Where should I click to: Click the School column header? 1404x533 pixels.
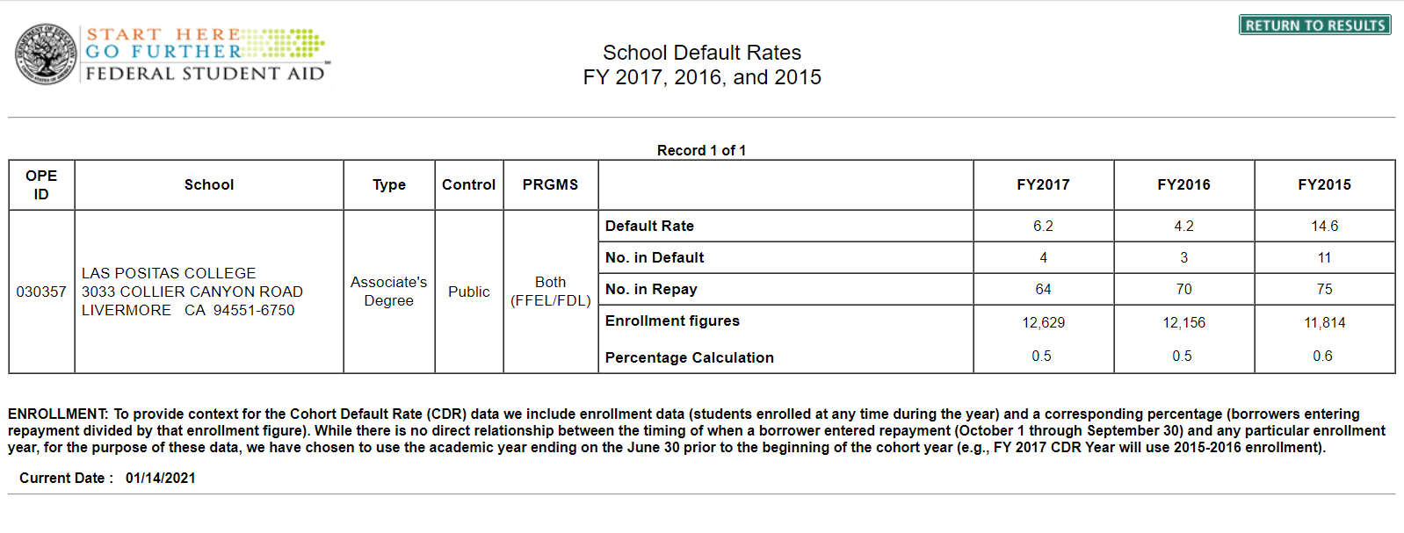tap(209, 184)
